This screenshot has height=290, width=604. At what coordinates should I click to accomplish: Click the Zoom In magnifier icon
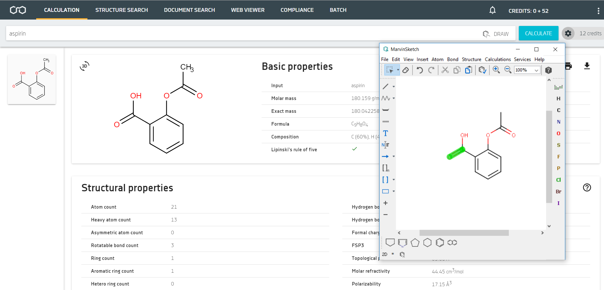point(496,70)
